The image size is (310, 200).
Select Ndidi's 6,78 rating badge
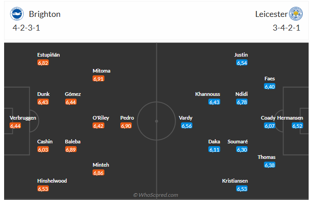242,102
